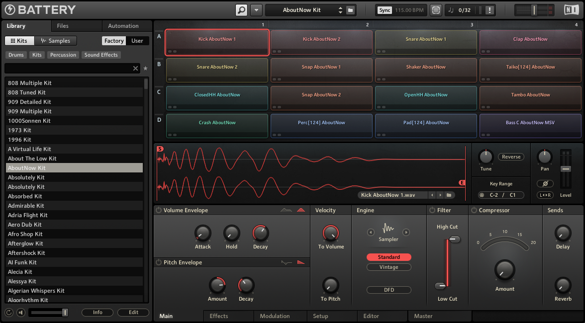Click the favorites star next to search field

pyautogui.click(x=145, y=68)
